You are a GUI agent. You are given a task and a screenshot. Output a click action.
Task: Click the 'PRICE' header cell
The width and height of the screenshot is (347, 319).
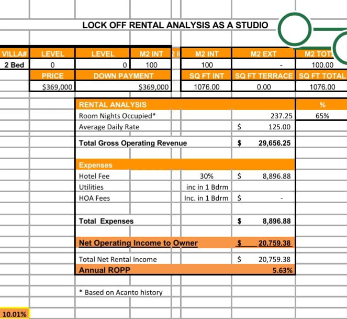pyautogui.click(x=52, y=76)
